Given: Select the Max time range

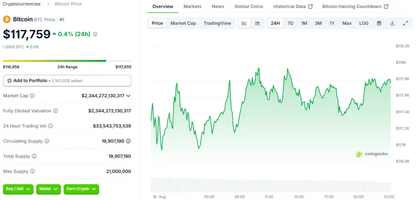Looking at the screenshot, I should click(x=347, y=23).
